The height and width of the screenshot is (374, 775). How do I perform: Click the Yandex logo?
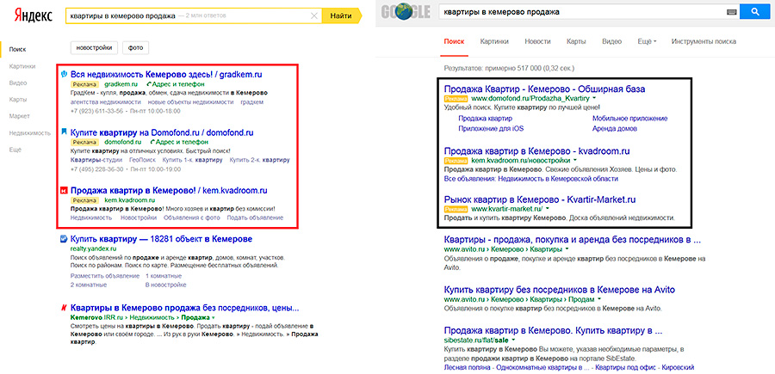coord(29,16)
